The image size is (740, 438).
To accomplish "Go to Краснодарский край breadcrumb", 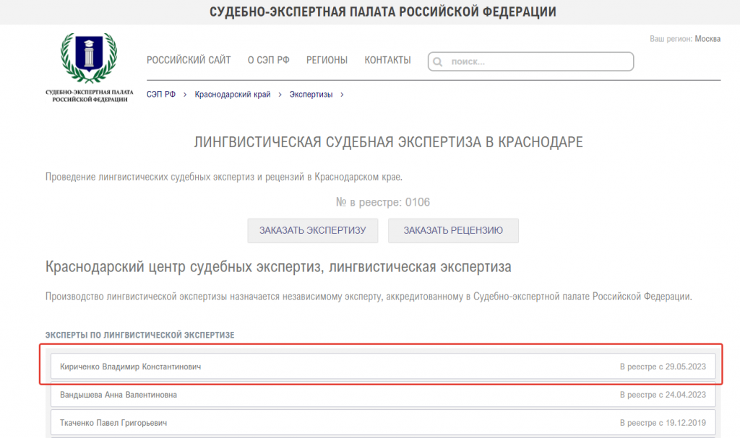I will click(233, 95).
